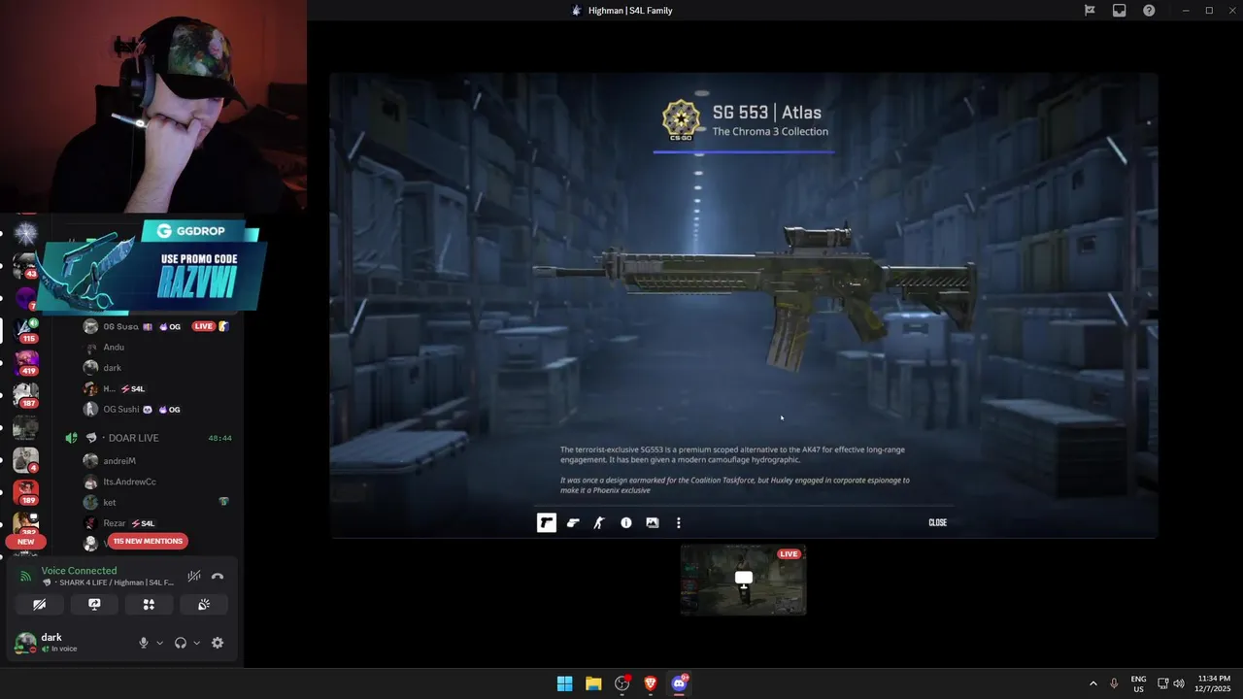The height and width of the screenshot is (699, 1243).
Task: Open the clock showing 11:34 PM
Action: click(1214, 683)
